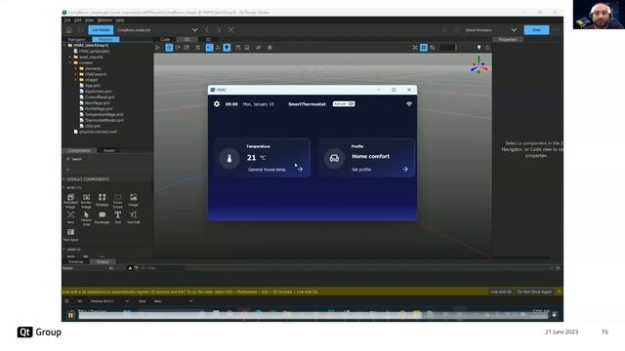Select TemperaturePage.qml file
This screenshot has width=625, height=351.
104,114
